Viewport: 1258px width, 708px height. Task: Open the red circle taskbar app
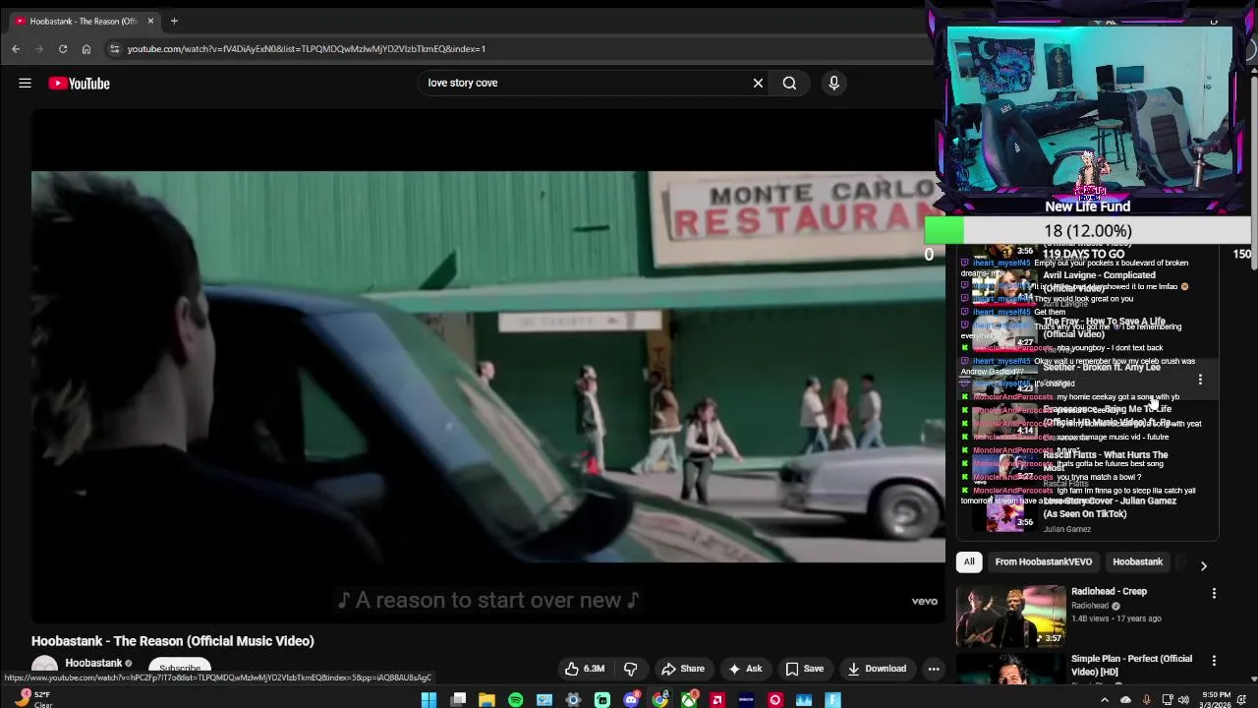(x=775, y=700)
